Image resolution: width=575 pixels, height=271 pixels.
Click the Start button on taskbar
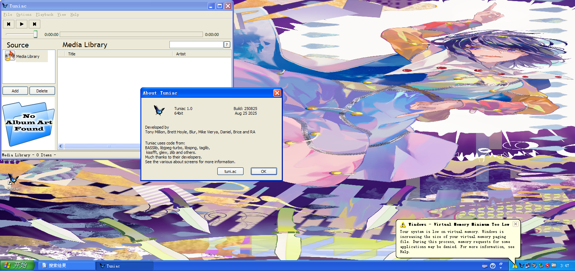tap(17, 266)
